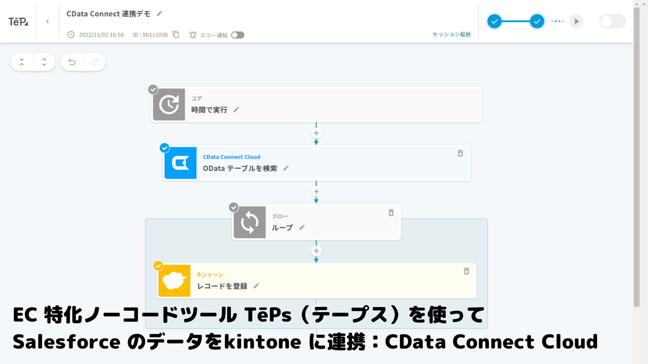
Task: Delete the CData Connect Cloud step
Action: (460, 153)
